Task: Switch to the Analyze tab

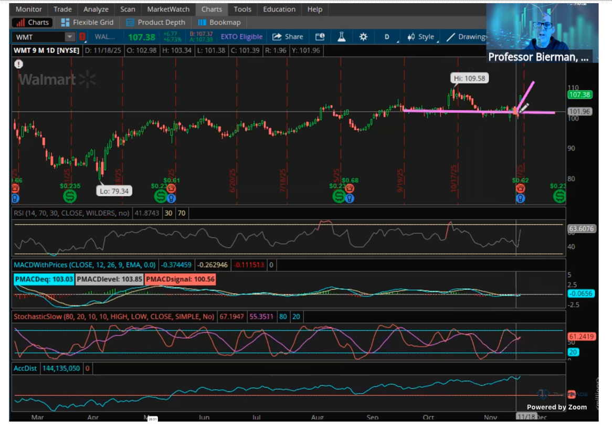Action: coord(96,9)
